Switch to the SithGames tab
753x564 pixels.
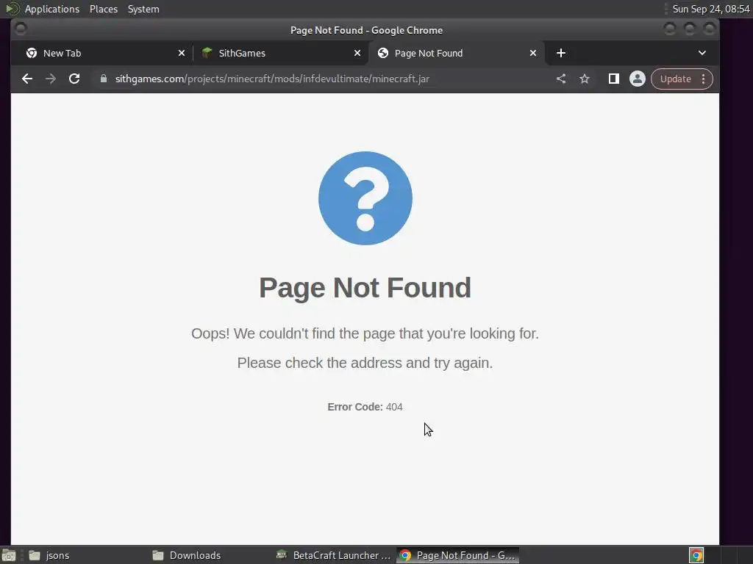click(280, 53)
